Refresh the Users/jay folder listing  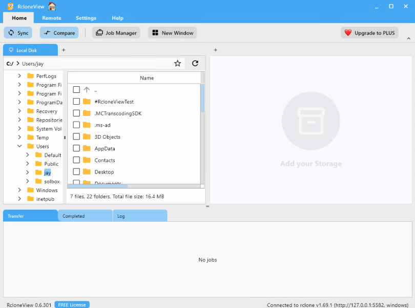[x=195, y=64]
